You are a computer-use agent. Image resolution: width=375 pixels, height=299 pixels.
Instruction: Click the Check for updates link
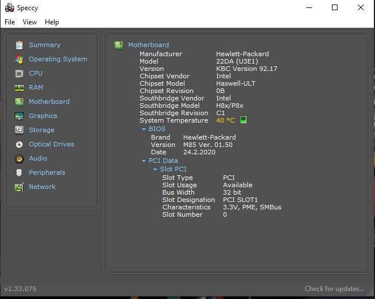tap(334, 289)
